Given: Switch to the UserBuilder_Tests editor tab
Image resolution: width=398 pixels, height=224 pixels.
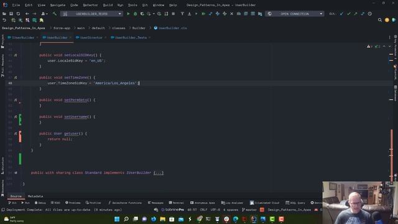Looking at the screenshot, I should click(x=131, y=37).
